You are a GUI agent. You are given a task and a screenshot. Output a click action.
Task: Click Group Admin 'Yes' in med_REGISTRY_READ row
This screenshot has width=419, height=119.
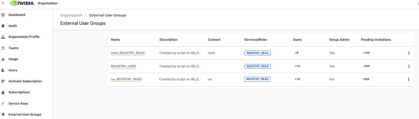click(332, 53)
